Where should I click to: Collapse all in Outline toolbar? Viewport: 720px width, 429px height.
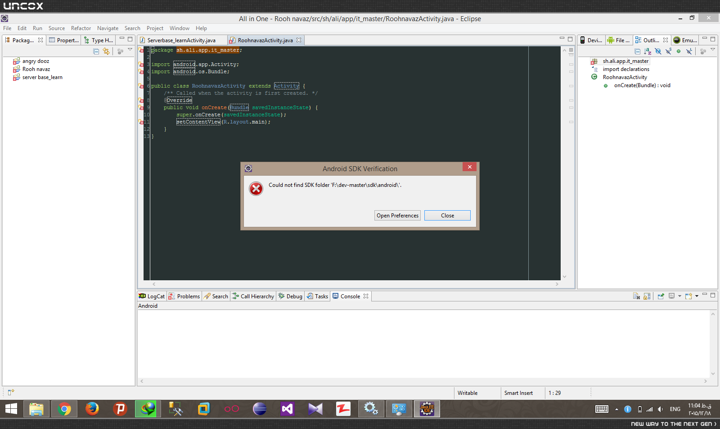[637, 51]
